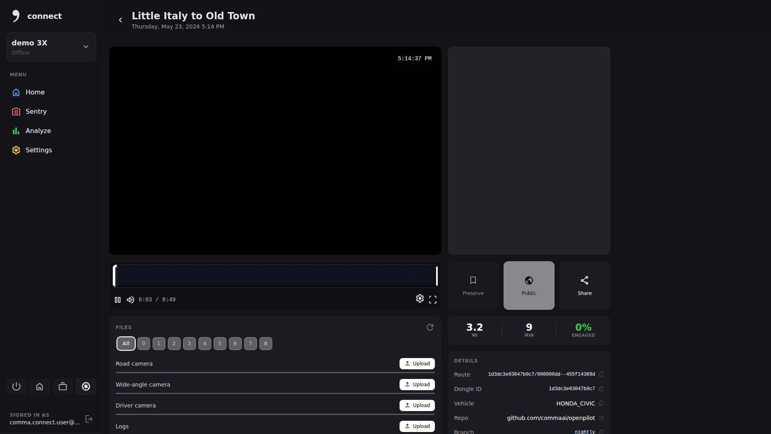Toggle the Public route setting
Viewport: 771px width, 434px height.
528,285
